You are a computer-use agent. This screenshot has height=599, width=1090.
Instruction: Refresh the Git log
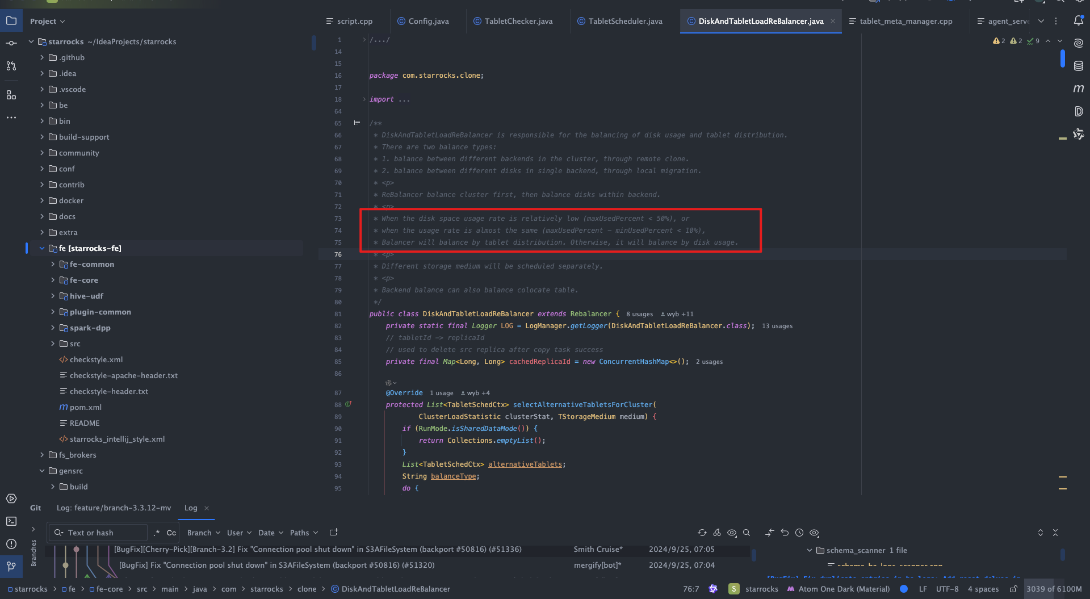[x=702, y=533]
